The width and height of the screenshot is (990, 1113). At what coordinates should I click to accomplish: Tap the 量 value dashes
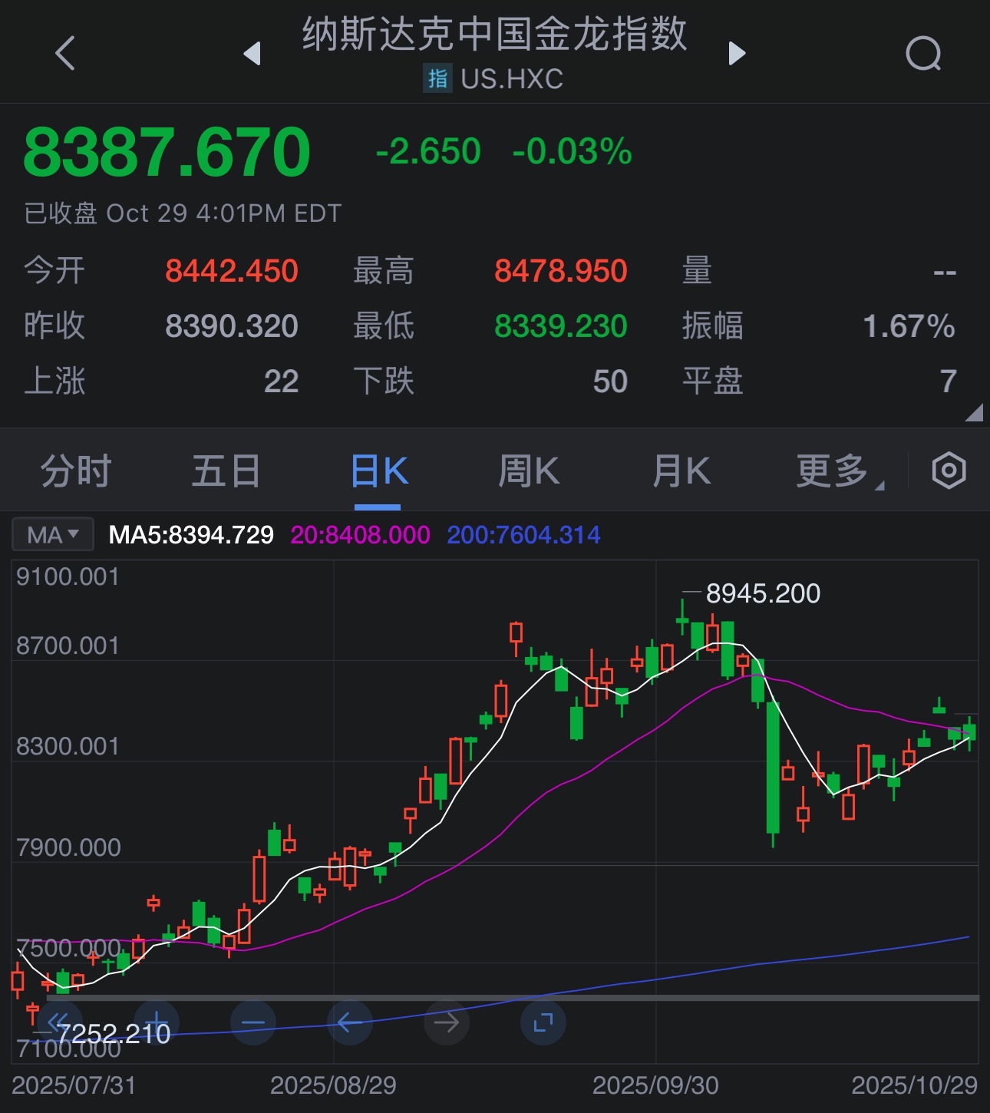(945, 272)
